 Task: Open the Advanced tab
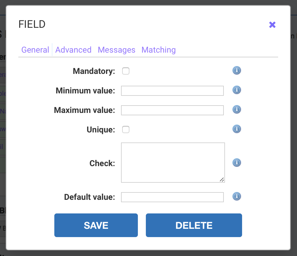click(x=74, y=50)
